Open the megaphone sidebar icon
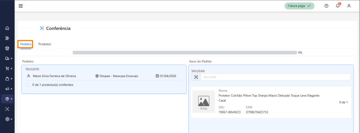The height and width of the screenshot is (133, 360). coord(7,89)
